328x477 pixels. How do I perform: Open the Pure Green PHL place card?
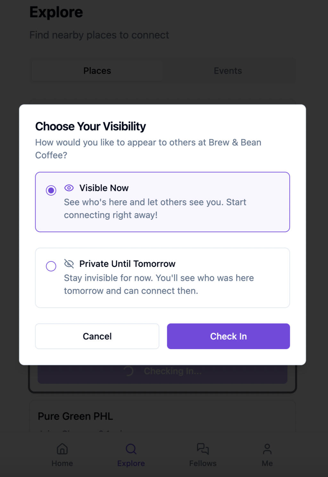(x=76, y=416)
